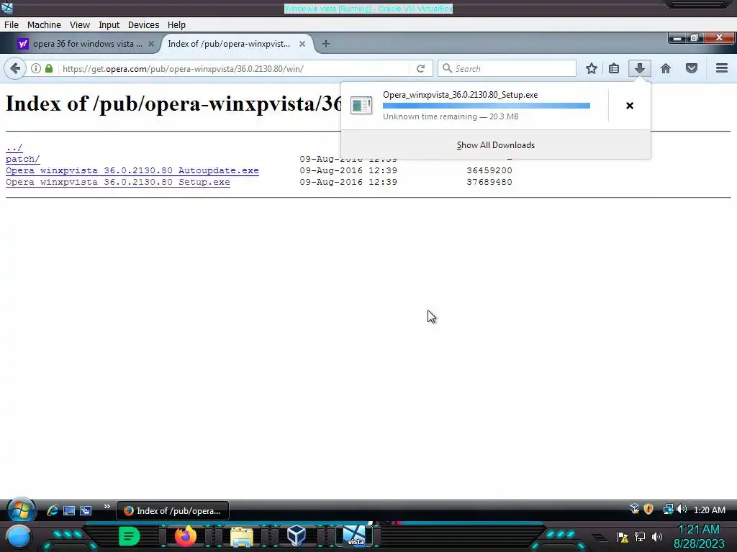Show bookmarks list icon
Image resolution: width=737 pixels, height=552 pixels.
tap(613, 68)
